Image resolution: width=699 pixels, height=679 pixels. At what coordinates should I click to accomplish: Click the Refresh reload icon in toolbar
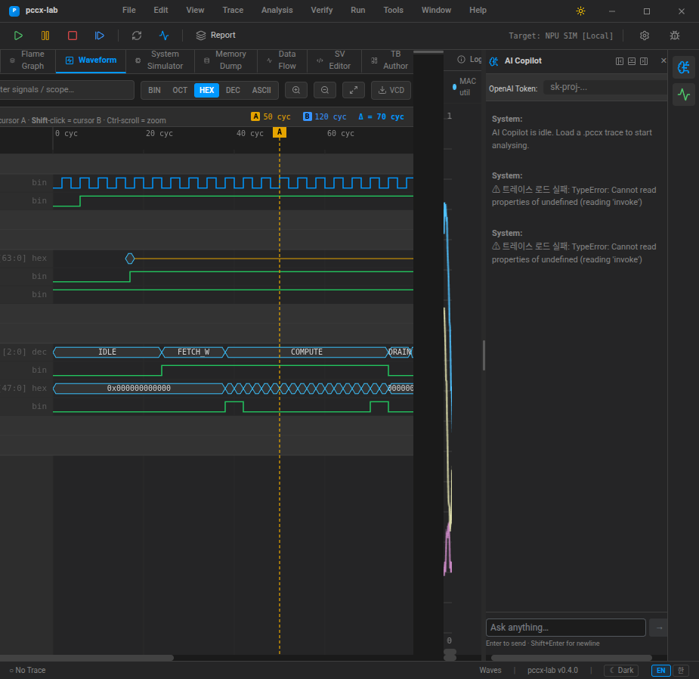(137, 36)
